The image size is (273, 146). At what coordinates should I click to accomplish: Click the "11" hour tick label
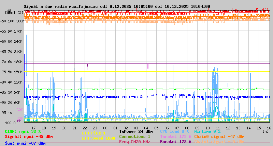[x=218, y=128]
